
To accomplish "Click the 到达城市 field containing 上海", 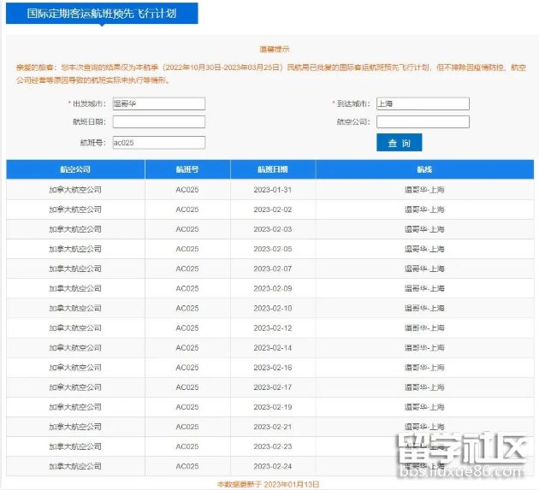I will click(423, 103).
